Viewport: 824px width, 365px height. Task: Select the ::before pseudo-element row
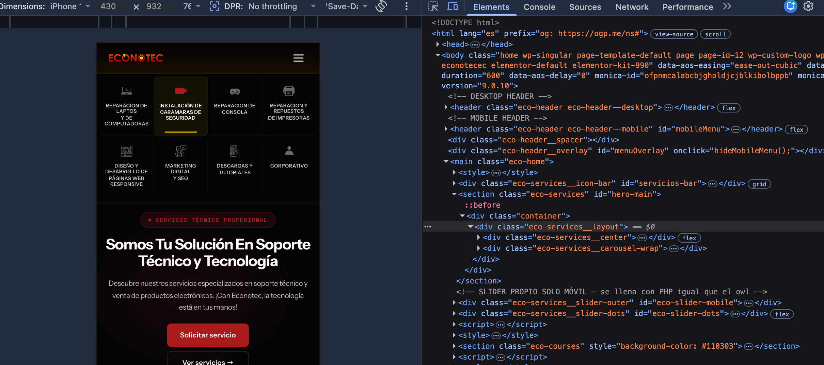coord(482,205)
